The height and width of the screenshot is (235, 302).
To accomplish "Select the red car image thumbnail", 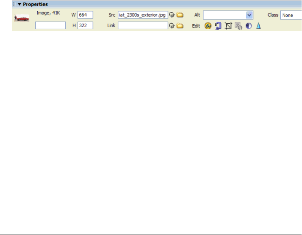I will click(x=22, y=18).
